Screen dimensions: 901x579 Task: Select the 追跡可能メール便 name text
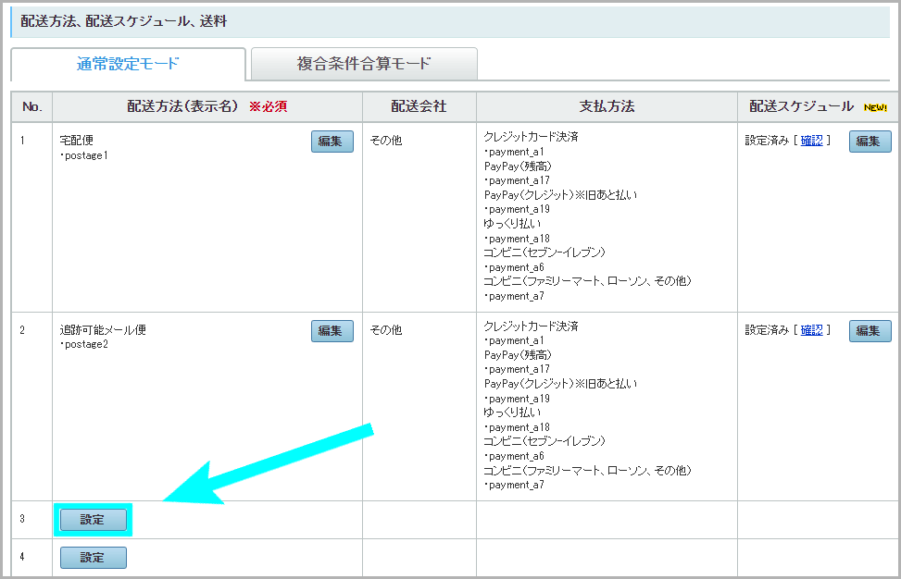103,330
